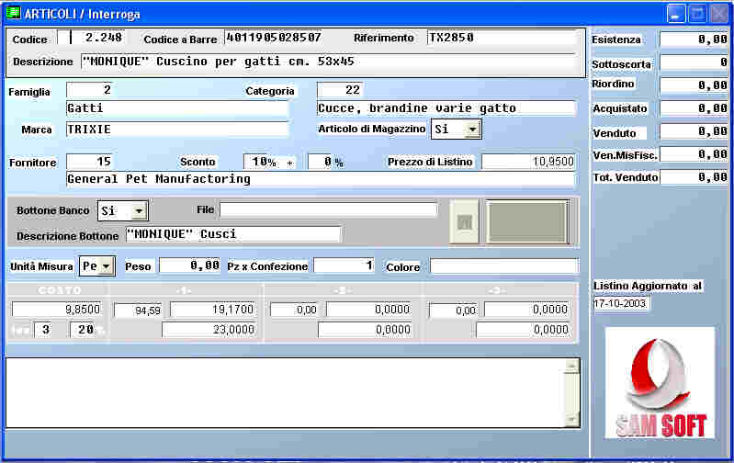Click the notes scrollbar down arrow
This screenshot has width=734, height=463.
[572, 420]
